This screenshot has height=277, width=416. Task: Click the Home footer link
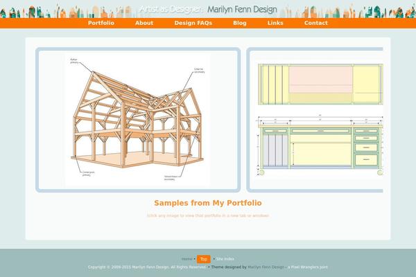[187, 259]
